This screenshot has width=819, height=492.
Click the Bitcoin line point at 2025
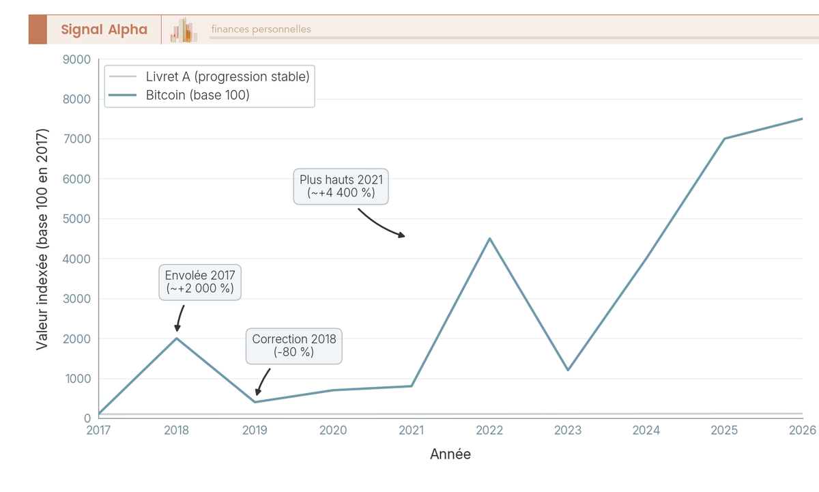click(x=724, y=139)
